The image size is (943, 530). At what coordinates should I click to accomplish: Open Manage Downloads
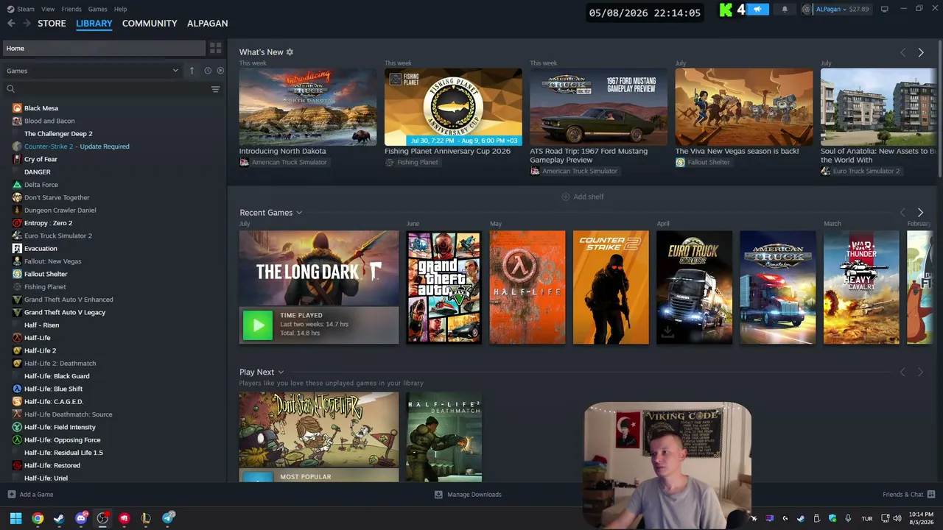click(x=468, y=495)
